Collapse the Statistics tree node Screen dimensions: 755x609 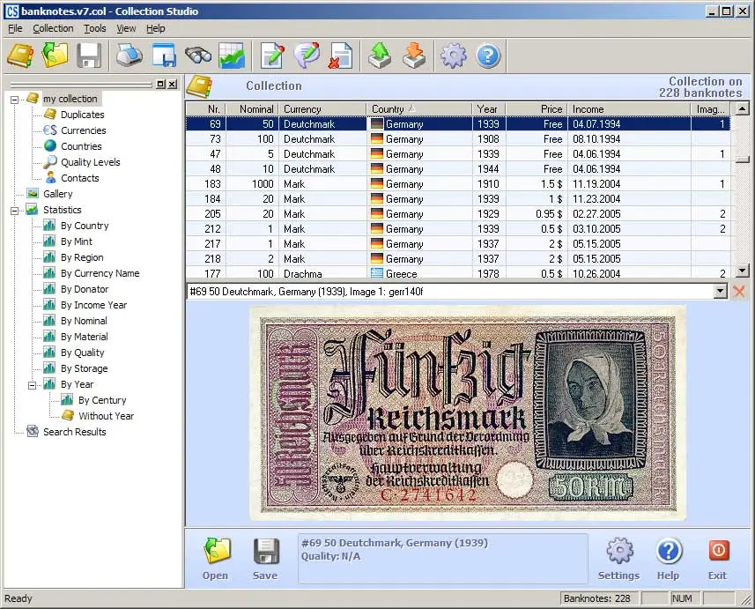(14, 211)
